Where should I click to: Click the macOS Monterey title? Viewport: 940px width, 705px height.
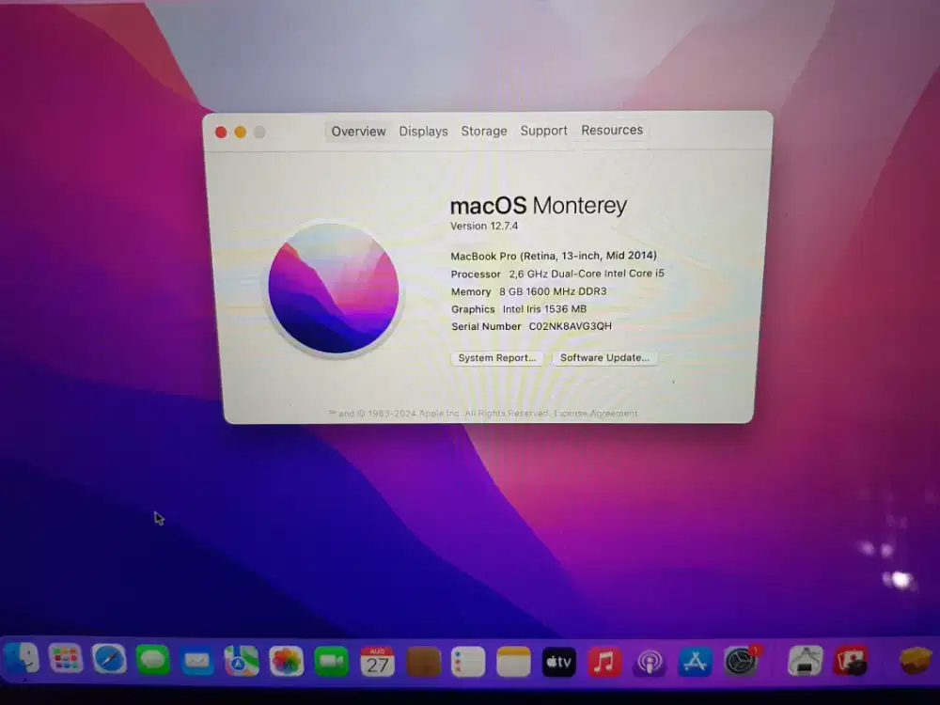tap(539, 206)
